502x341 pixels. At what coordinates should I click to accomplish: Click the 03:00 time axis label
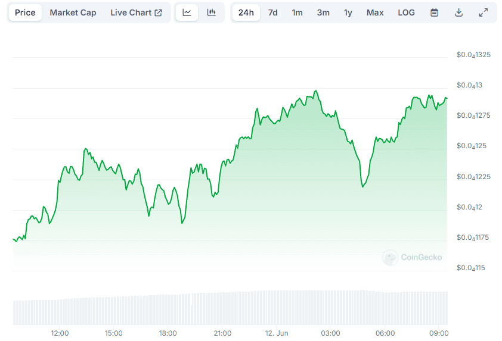[331, 333]
